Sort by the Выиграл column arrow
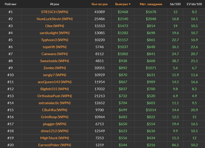The width and height of the screenshot is (205, 148). [130, 4]
